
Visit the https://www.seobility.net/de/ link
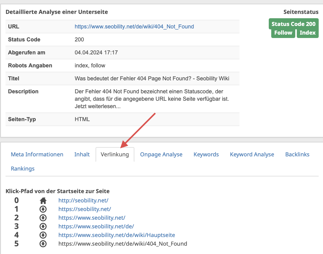pyautogui.click(x=96, y=226)
